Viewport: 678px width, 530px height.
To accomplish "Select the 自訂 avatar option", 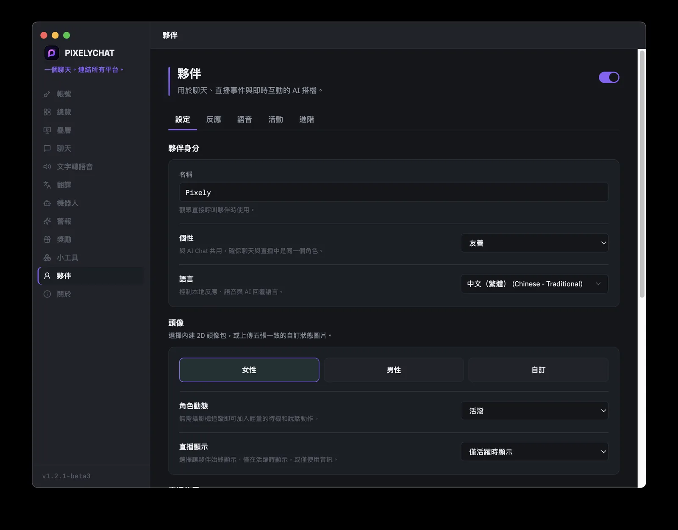I will (539, 370).
